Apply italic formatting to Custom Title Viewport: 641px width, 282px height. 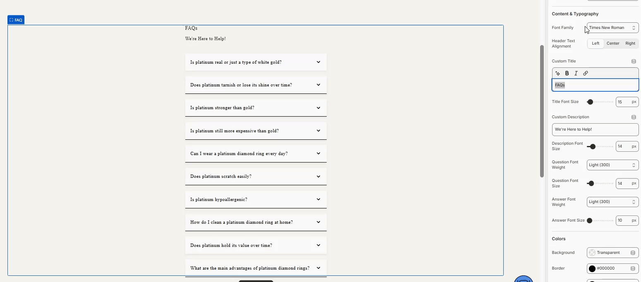pyautogui.click(x=576, y=73)
